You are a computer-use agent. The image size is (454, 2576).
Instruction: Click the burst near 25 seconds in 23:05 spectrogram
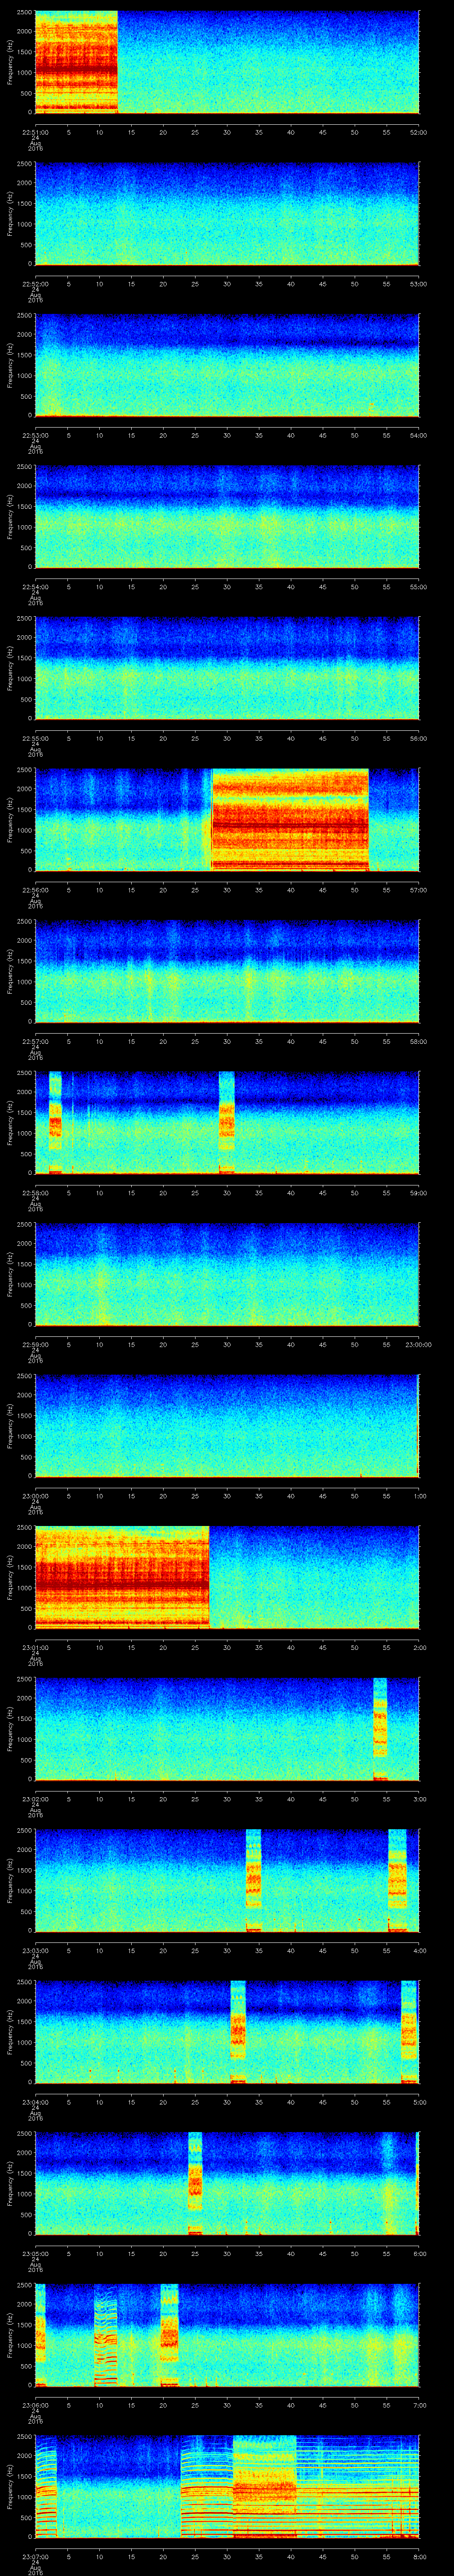tap(196, 2181)
